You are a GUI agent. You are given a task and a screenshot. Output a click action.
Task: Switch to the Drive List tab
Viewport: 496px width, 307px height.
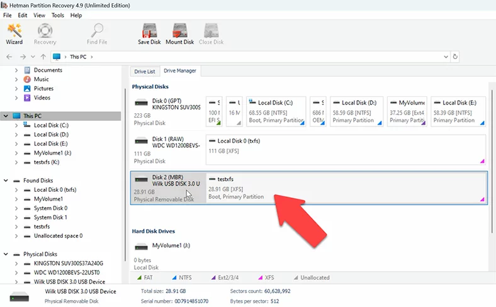145,72
